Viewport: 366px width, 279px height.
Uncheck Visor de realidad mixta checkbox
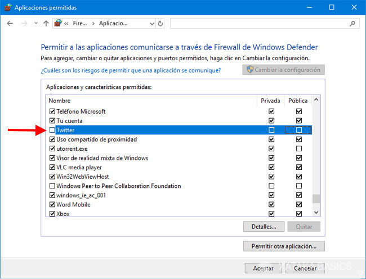(x=52, y=158)
